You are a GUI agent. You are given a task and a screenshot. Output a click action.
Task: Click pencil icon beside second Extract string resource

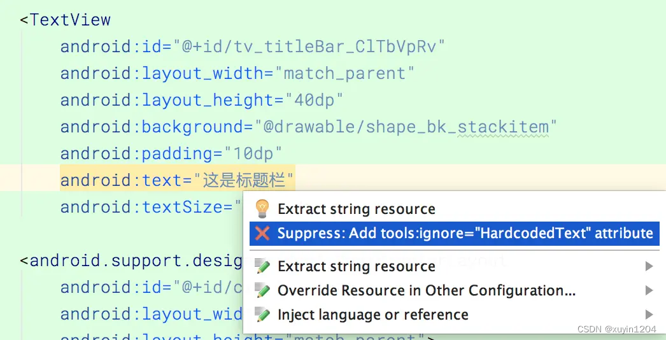tap(262, 267)
